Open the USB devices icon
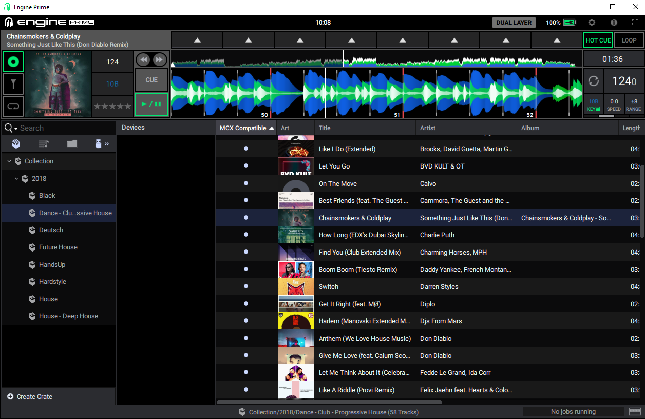 point(99,144)
